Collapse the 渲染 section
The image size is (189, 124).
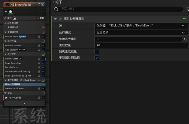(x=5, y=93)
